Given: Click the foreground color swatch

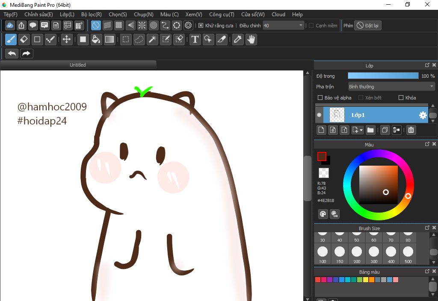Looking at the screenshot, I should [x=322, y=156].
